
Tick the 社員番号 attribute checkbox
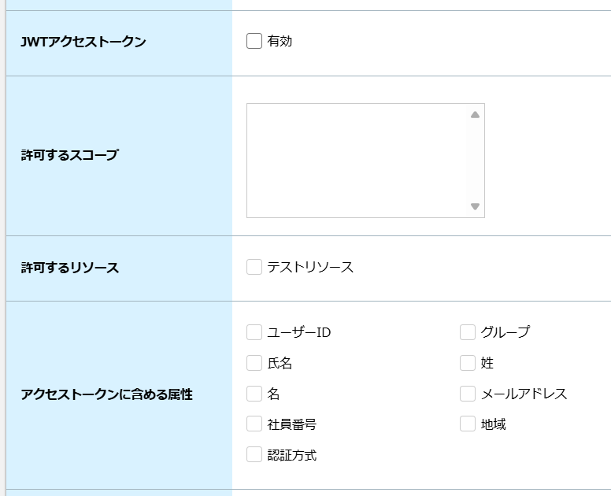[x=254, y=424]
